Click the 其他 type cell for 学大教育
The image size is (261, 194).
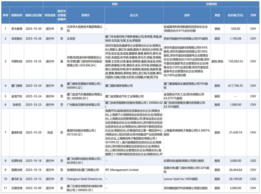[217, 29]
